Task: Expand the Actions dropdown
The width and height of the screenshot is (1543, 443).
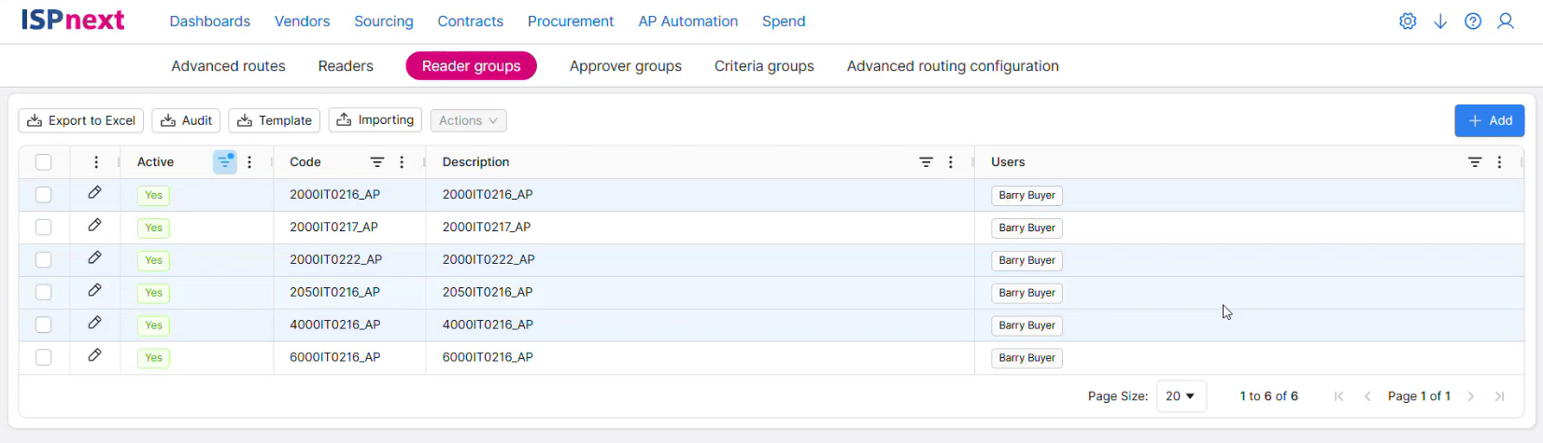Action: point(468,120)
